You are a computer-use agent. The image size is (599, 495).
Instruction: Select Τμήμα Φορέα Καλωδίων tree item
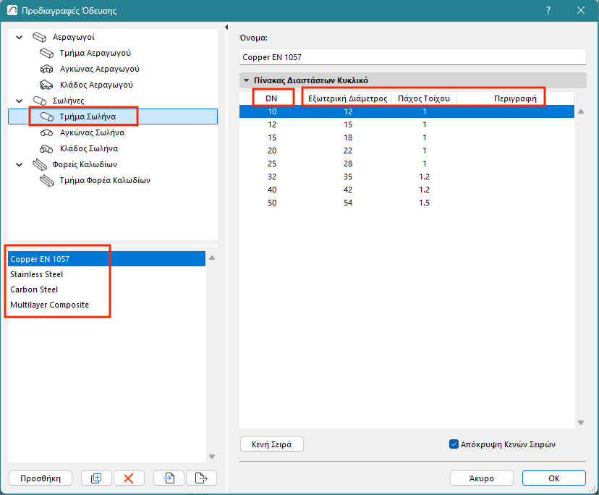click(x=105, y=180)
